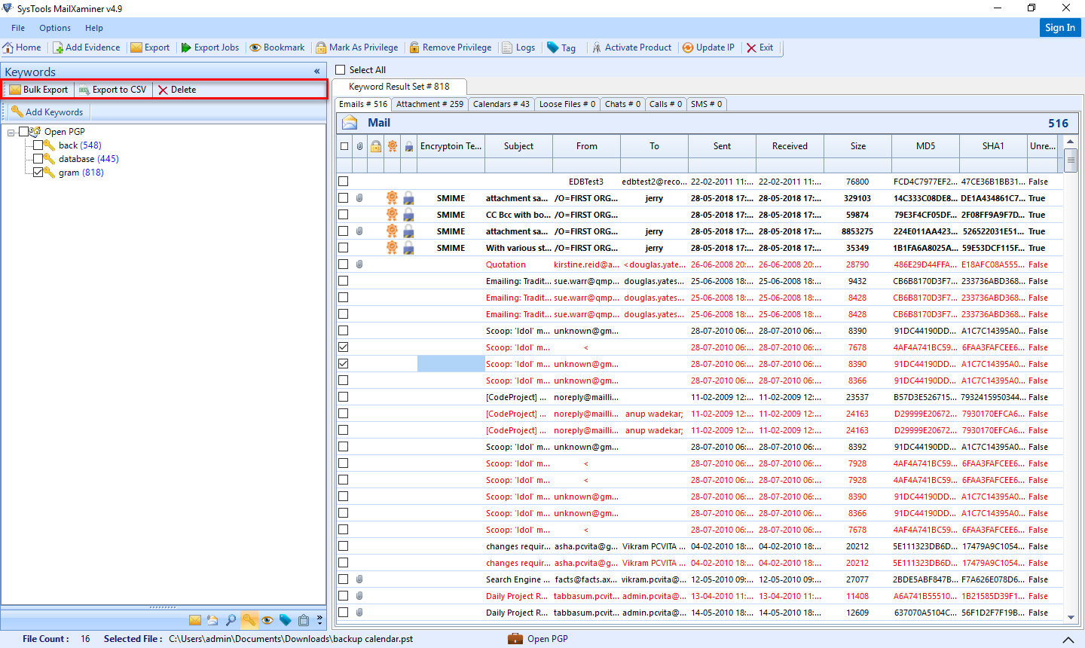Open the Help menu
The height and width of the screenshot is (648, 1085).
click(x=94, y=28)
